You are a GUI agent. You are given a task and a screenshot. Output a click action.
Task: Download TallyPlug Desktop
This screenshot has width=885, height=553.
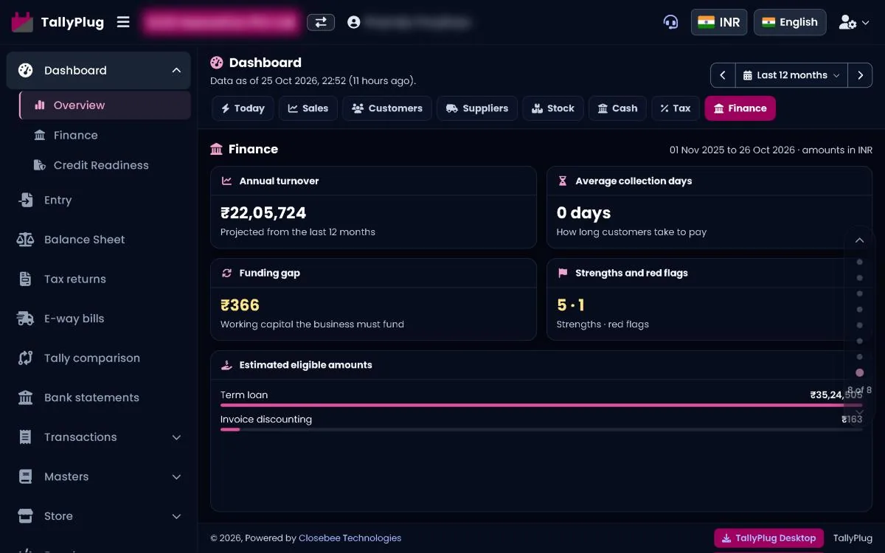768,538
